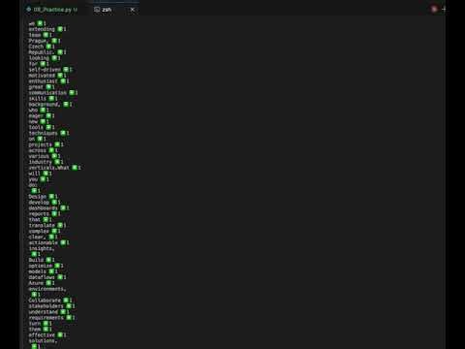
Task: Click the "self-driven" output line
Action: tap(50, 70)
